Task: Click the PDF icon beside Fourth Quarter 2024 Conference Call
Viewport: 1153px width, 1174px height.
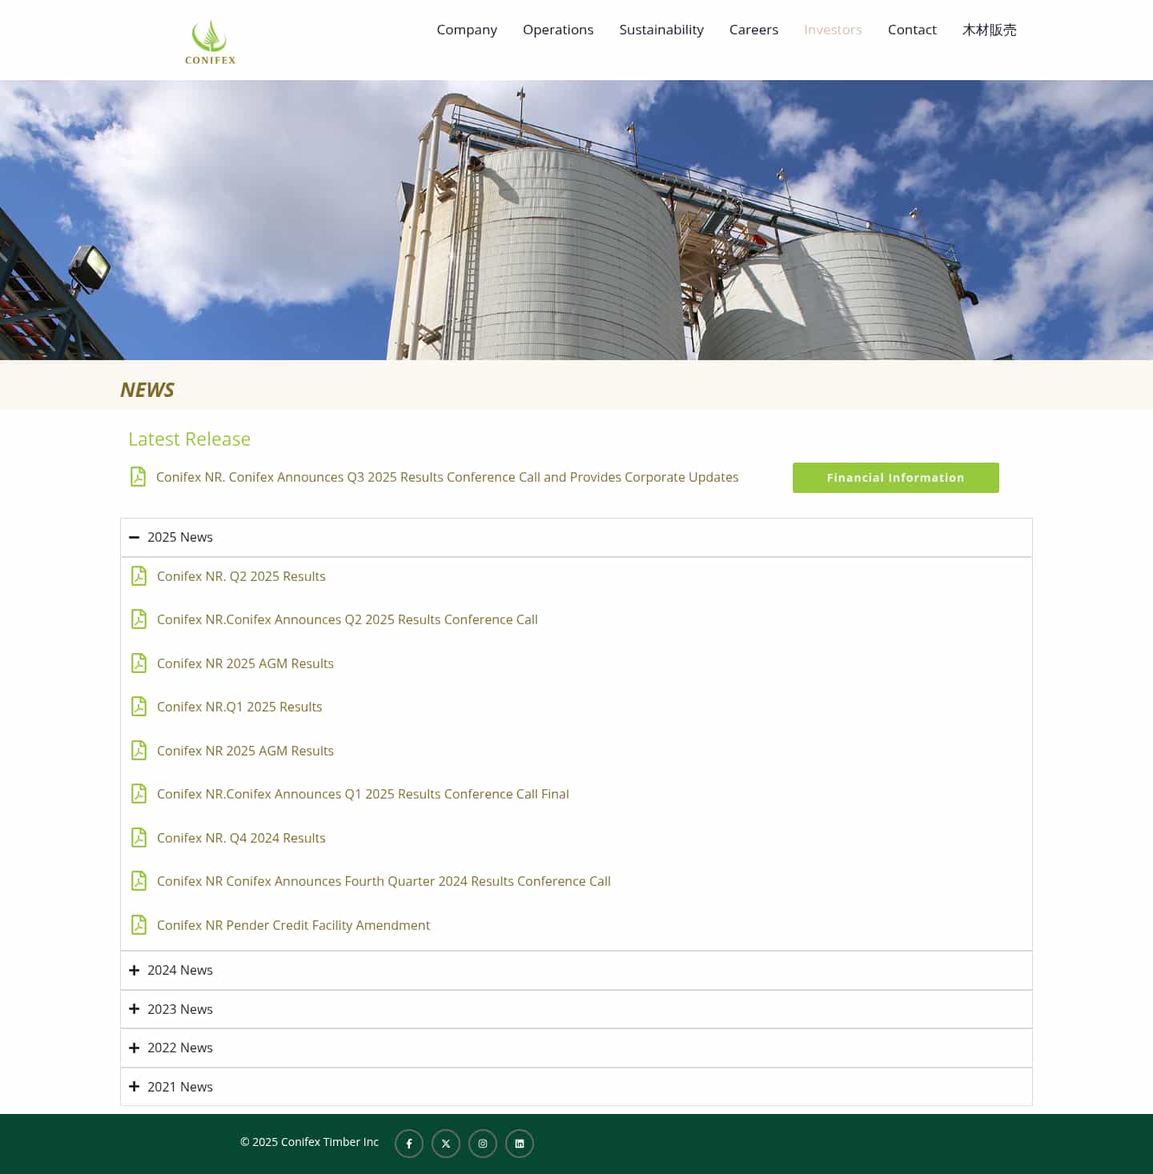Action: [139, 881]
